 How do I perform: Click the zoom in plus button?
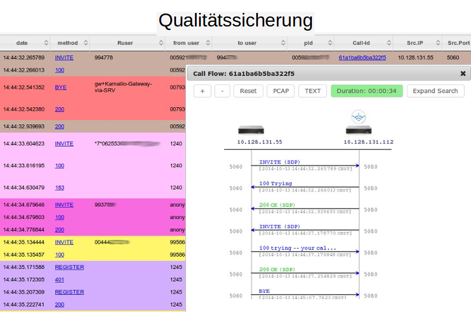pos(202,91)
